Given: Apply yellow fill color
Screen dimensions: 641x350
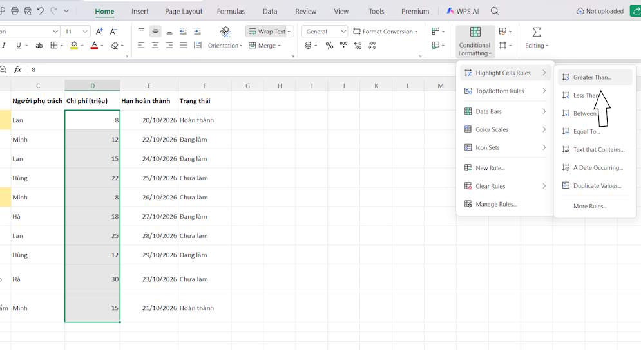Looking at the screenshot, I should [x=74, y=45].
